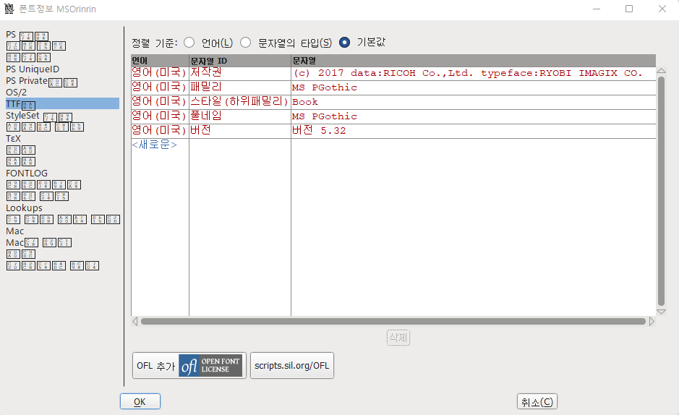Click the 패밀리 string ID cell
The height and width of the screenshot is (415, 679).
[240, 87]
